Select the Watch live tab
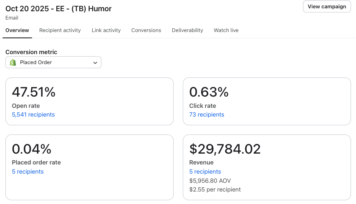This screenshot has width=356, height=204. tap(226, 30)
